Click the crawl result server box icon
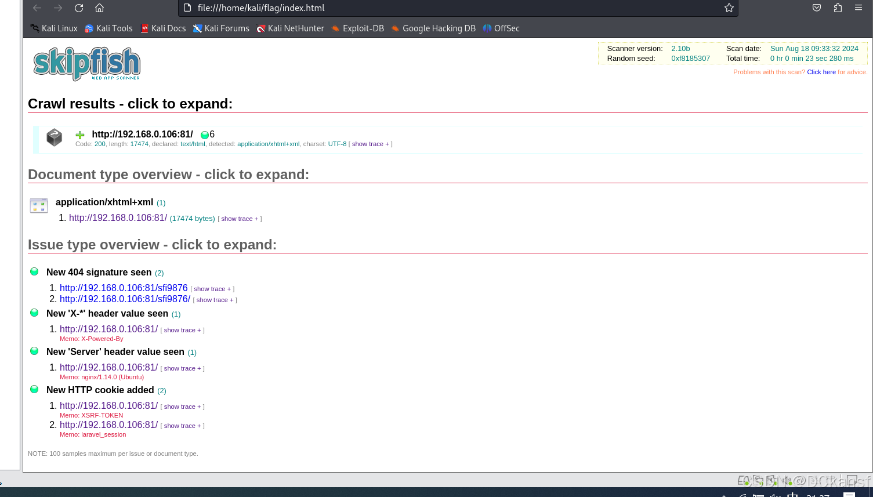The height and width of the screenshot is (497, 873). (x=54, y=137)
